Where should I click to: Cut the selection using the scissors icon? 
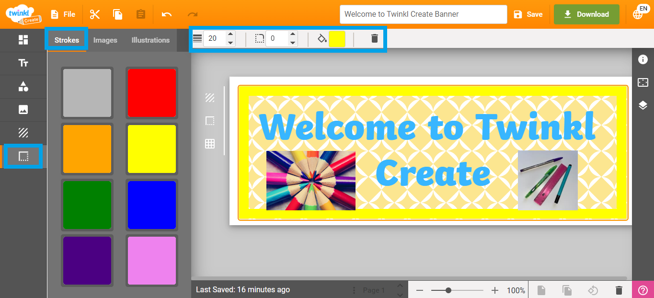tap(94, 14)
